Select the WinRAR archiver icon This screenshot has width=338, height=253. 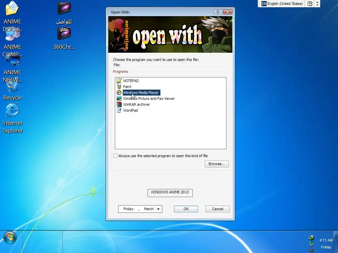pos(119,104)
